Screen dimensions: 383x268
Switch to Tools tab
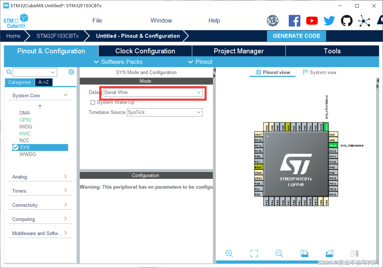pos(332,51)
